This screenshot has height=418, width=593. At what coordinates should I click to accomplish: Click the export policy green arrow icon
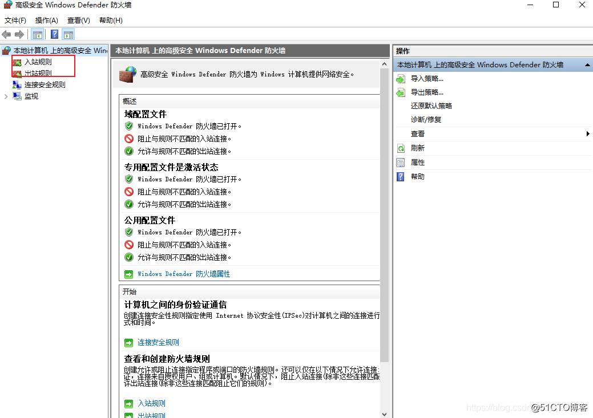coord(401,92)
